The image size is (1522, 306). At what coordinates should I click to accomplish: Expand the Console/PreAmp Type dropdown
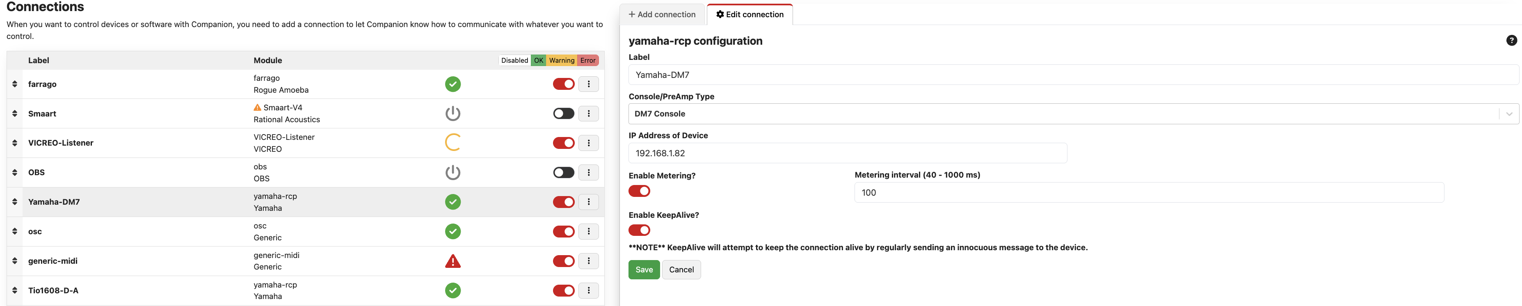(1073, 114)
